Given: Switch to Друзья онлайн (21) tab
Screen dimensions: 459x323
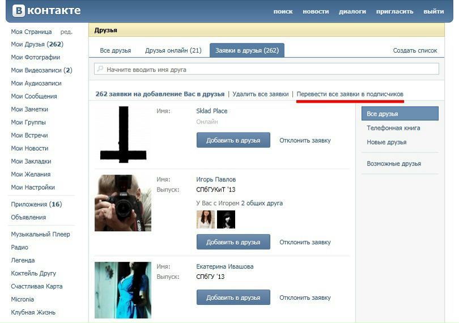Looking at the screenshot, I should 173,50.
